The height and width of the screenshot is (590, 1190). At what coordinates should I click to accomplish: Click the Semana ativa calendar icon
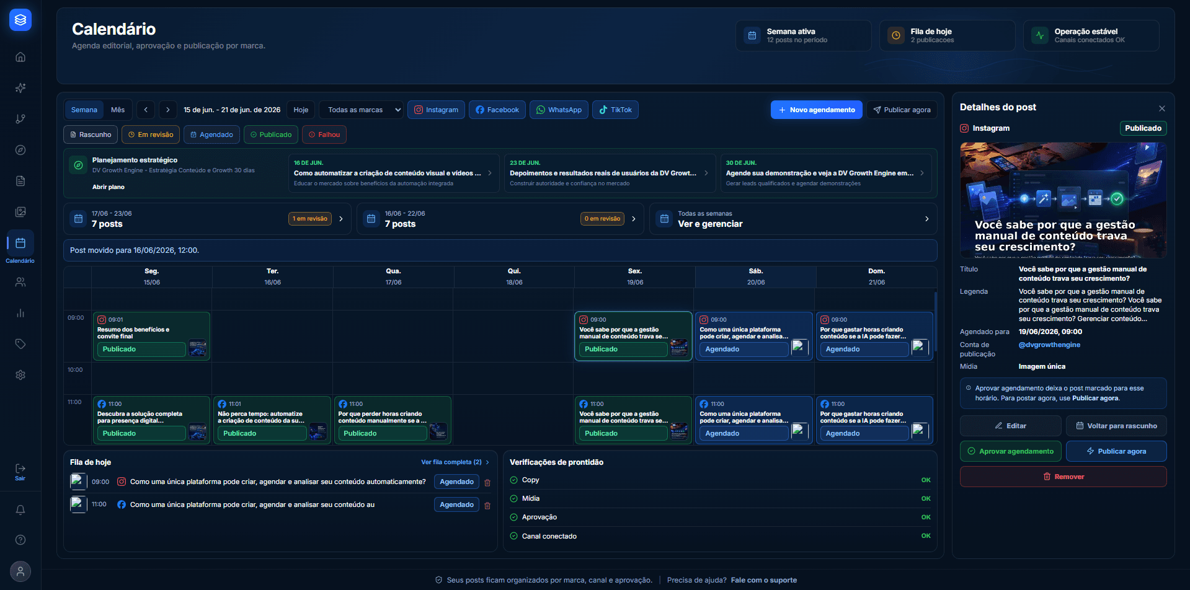point(752,35)
